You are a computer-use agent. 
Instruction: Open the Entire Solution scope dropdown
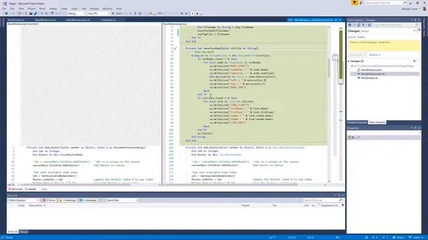(24, 200)
